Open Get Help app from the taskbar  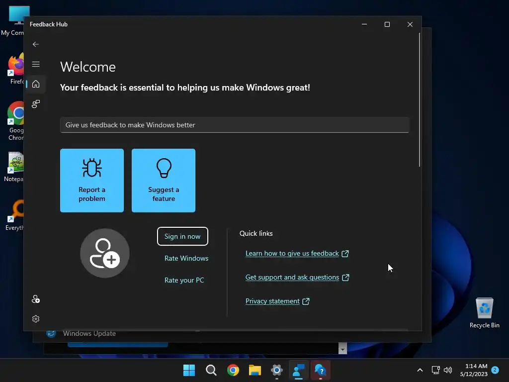tap(321, 370)
